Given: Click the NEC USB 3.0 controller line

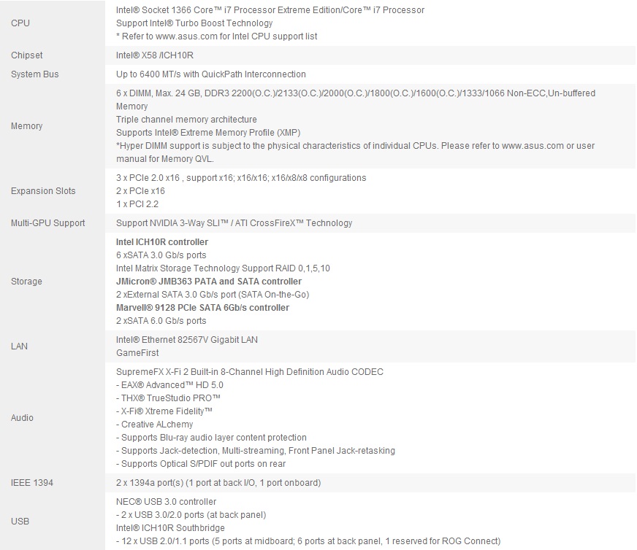Looking at the screenshot, I should 167,502.
